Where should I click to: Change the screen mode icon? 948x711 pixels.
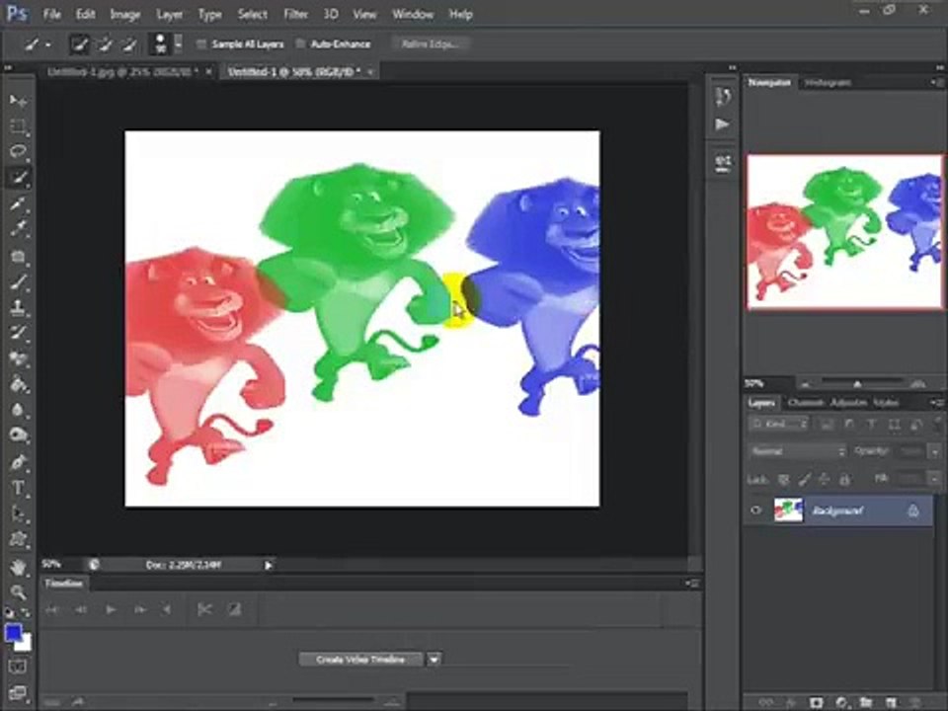coord(18,693)
